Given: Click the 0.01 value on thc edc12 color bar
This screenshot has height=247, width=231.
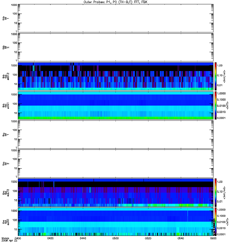Looking at the screenshot, I should coord(220,202).
